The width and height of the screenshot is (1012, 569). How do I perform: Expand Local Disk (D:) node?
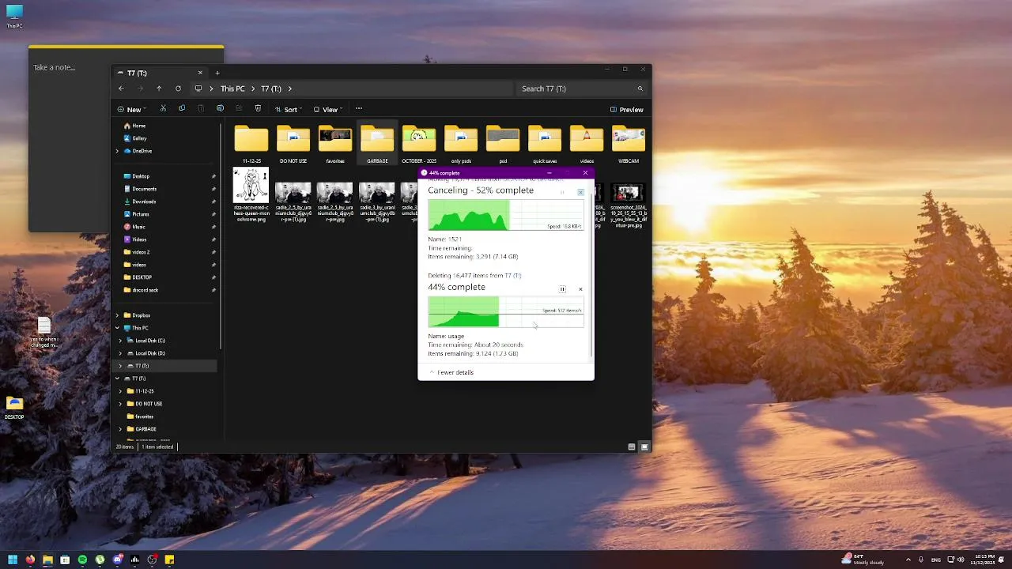[x=120, y=353]
